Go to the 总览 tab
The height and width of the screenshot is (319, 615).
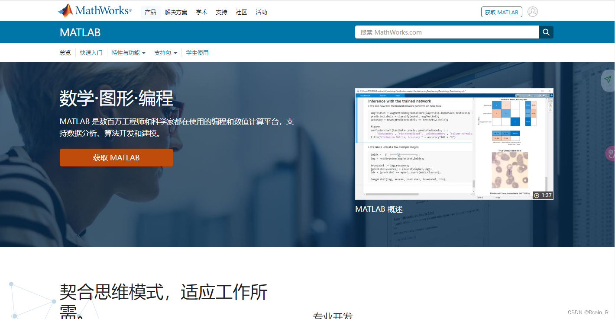[x=65, y=53]
